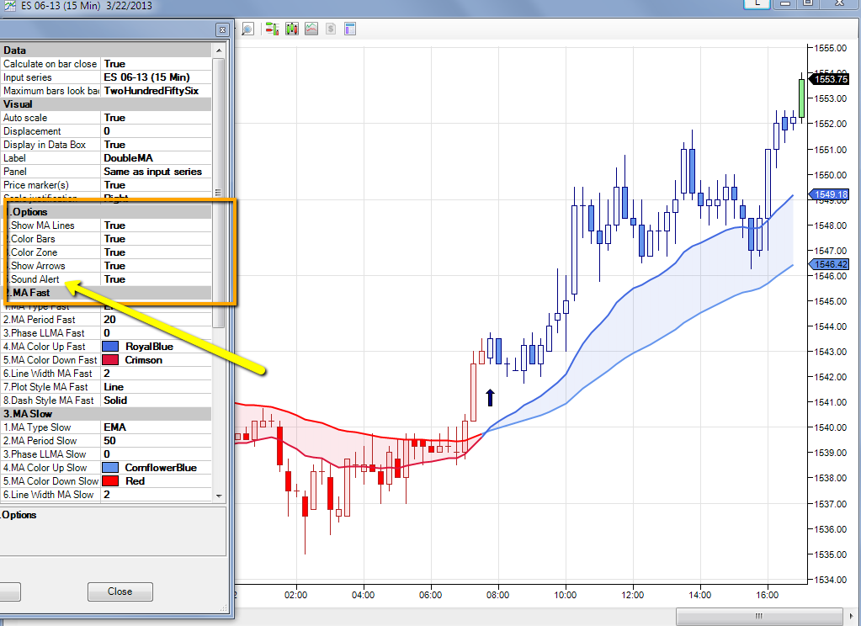The height and width of the screenshot is (626, 861).
Task: Select the '7.Plot Style MA Fast' label
Action: click(x=45, y=387)
